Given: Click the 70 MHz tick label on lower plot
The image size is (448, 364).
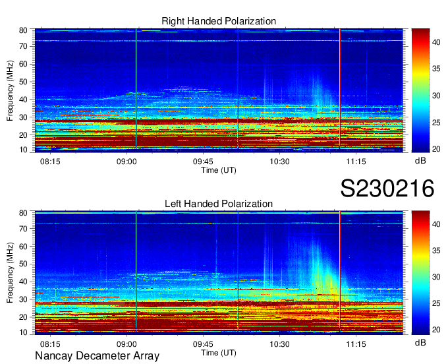Looking at the screenshot, I should click(x=23, y=229).
